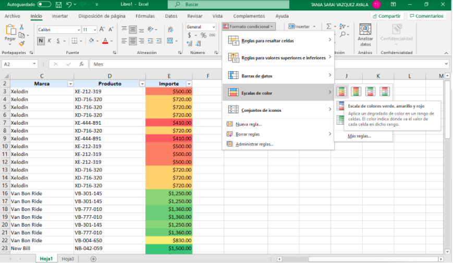Open the font size 11 dropdown

point(95,30)
